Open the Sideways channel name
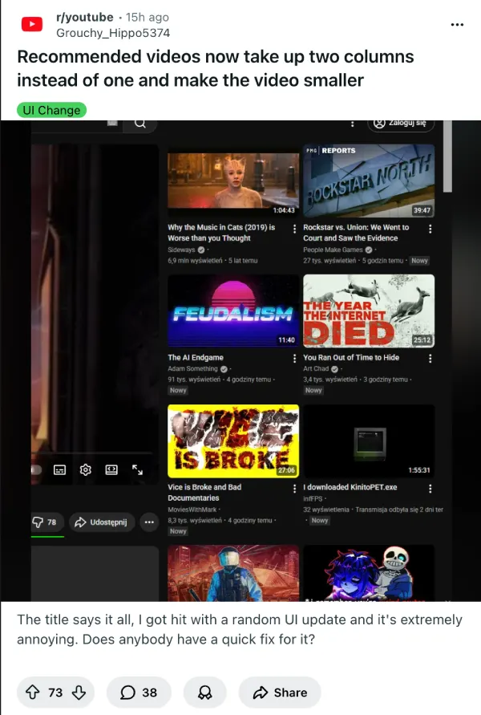 tap(181, 250)
